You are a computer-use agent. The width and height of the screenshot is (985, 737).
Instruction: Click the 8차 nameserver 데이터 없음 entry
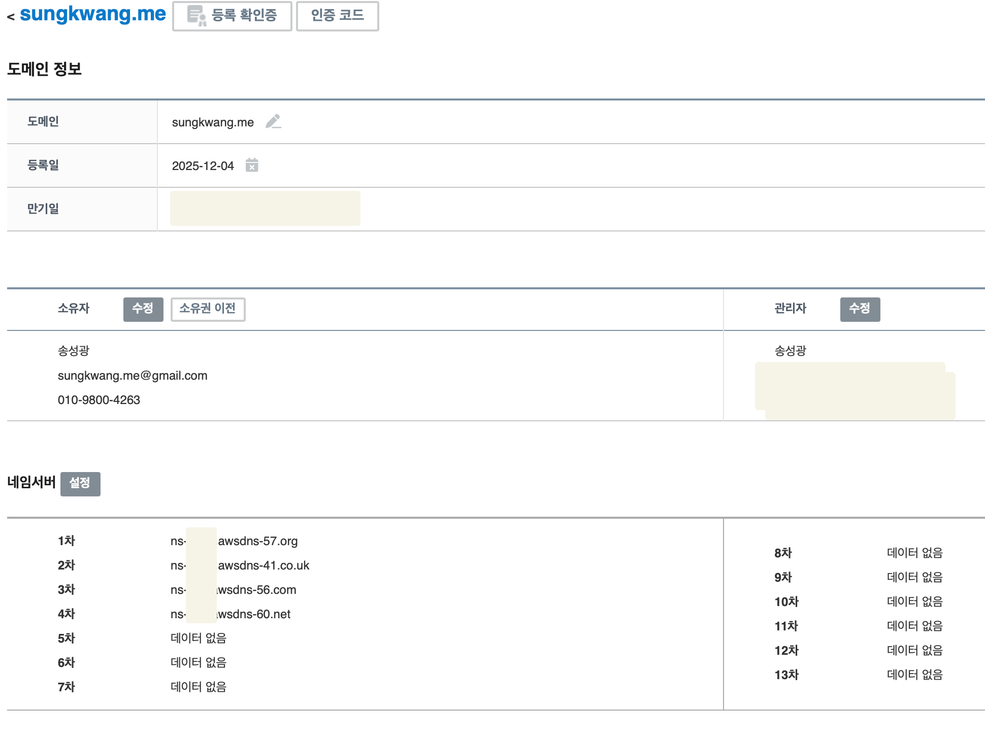pyautogui.click(x=914, y=553)
